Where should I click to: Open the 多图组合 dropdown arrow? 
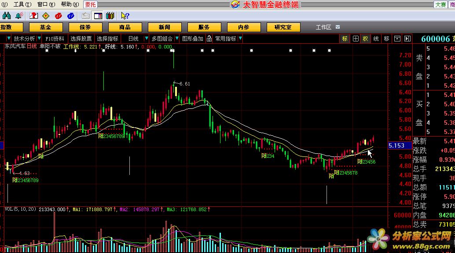177,38
